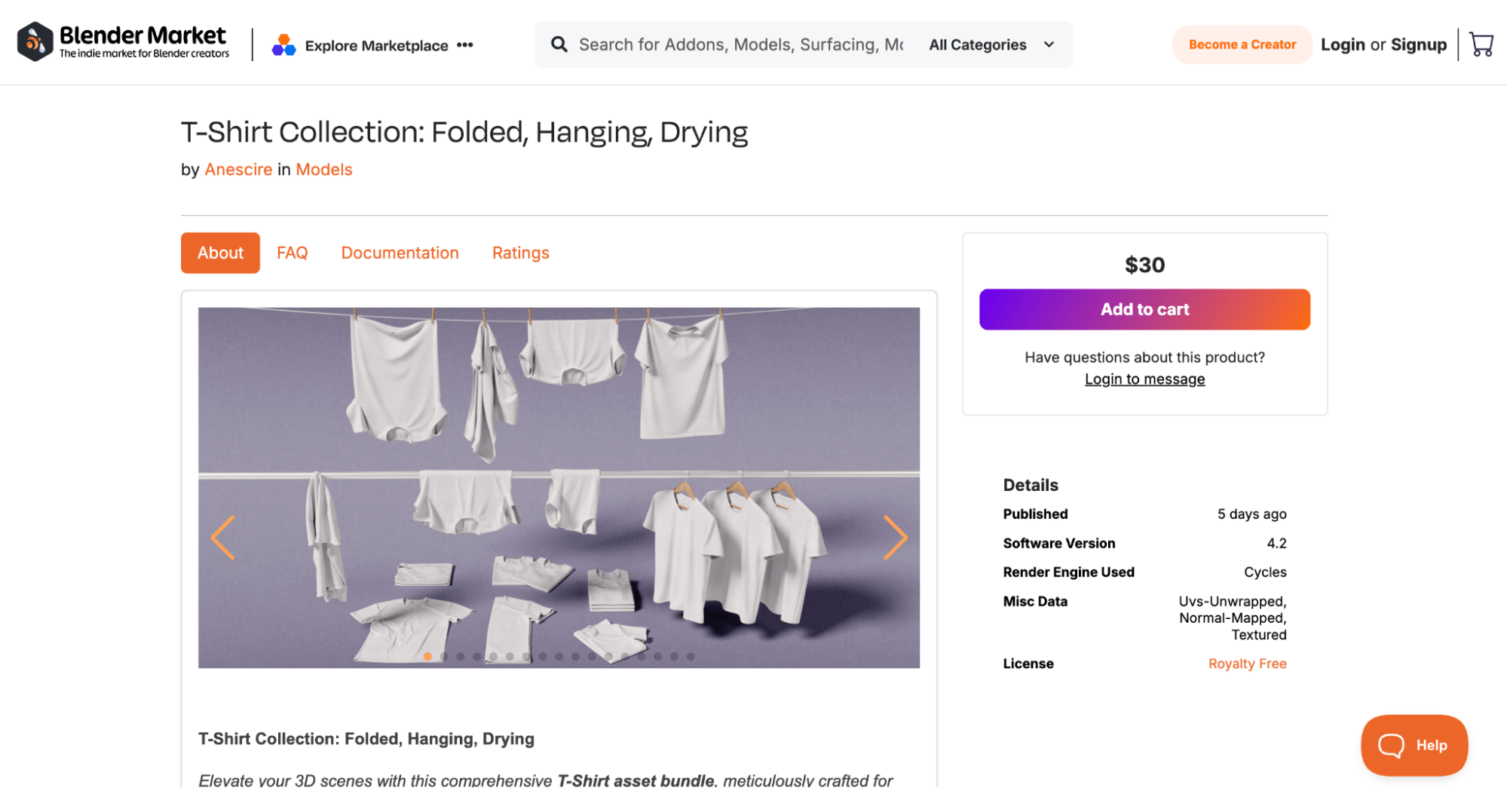Click the Become a Creator button

(x=1242, y=44)
